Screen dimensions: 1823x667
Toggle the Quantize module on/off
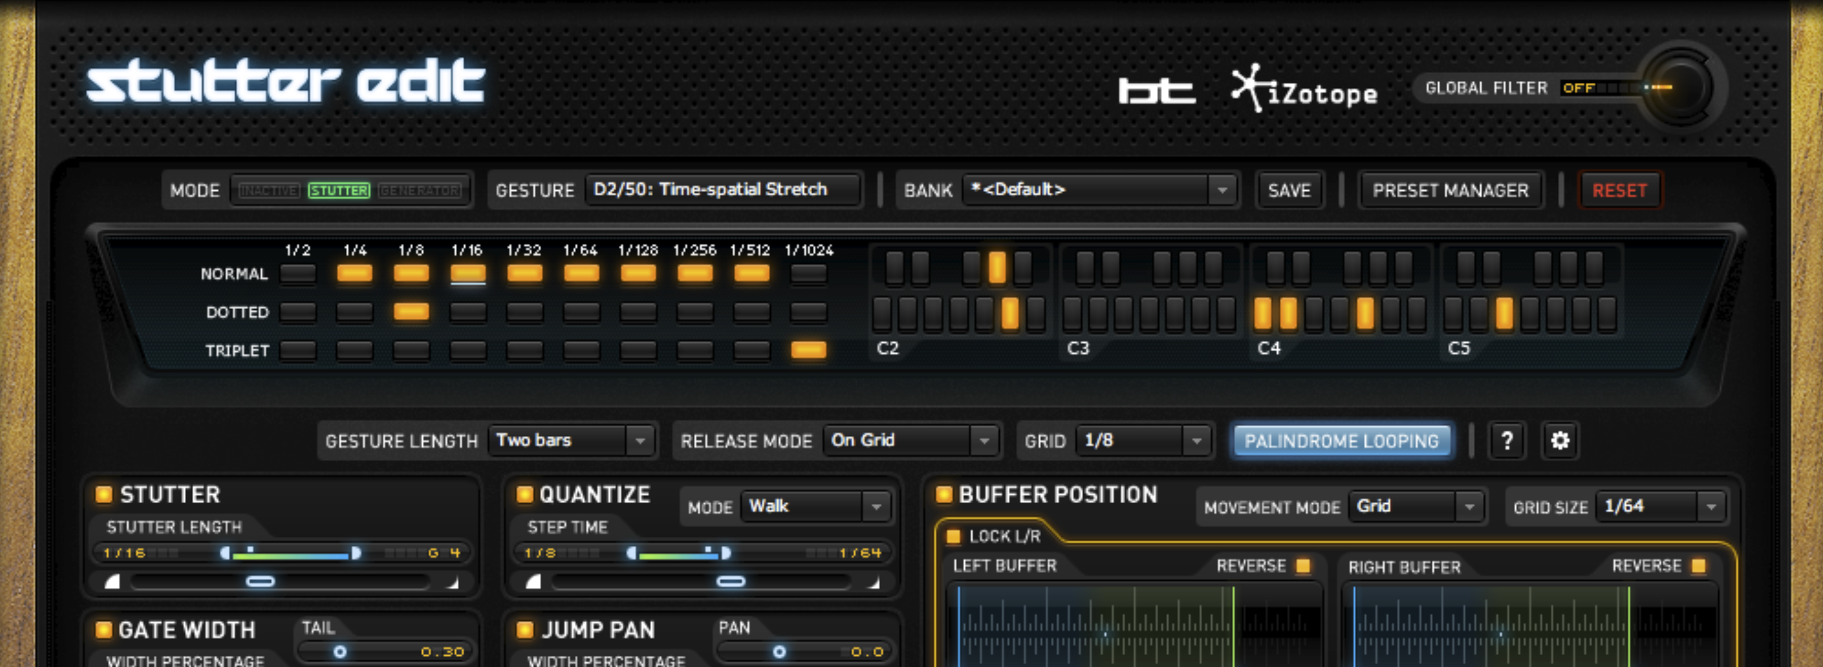coord(524,494)
